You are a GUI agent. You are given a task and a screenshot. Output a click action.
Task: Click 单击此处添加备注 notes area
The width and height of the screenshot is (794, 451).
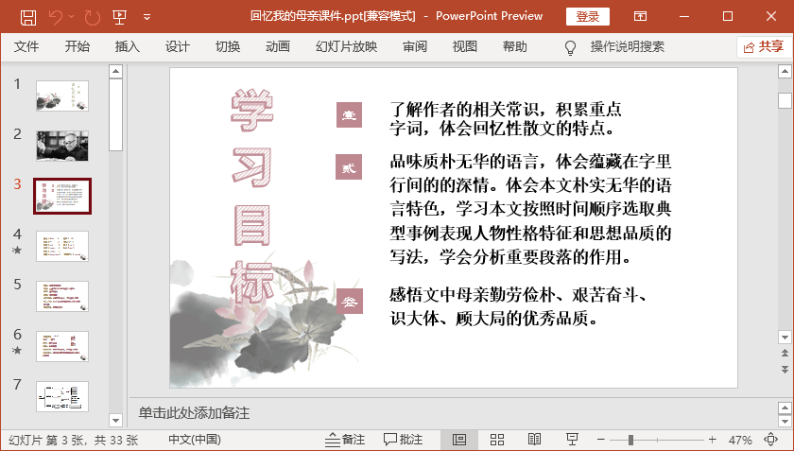click(x=195, y=413)
